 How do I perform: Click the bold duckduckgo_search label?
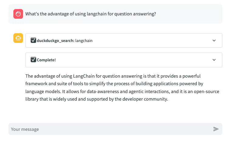coord(55,40)
